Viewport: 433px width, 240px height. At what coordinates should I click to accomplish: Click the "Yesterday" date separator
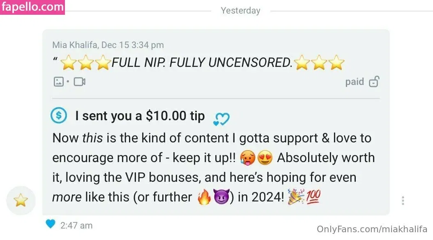(240, 11)
